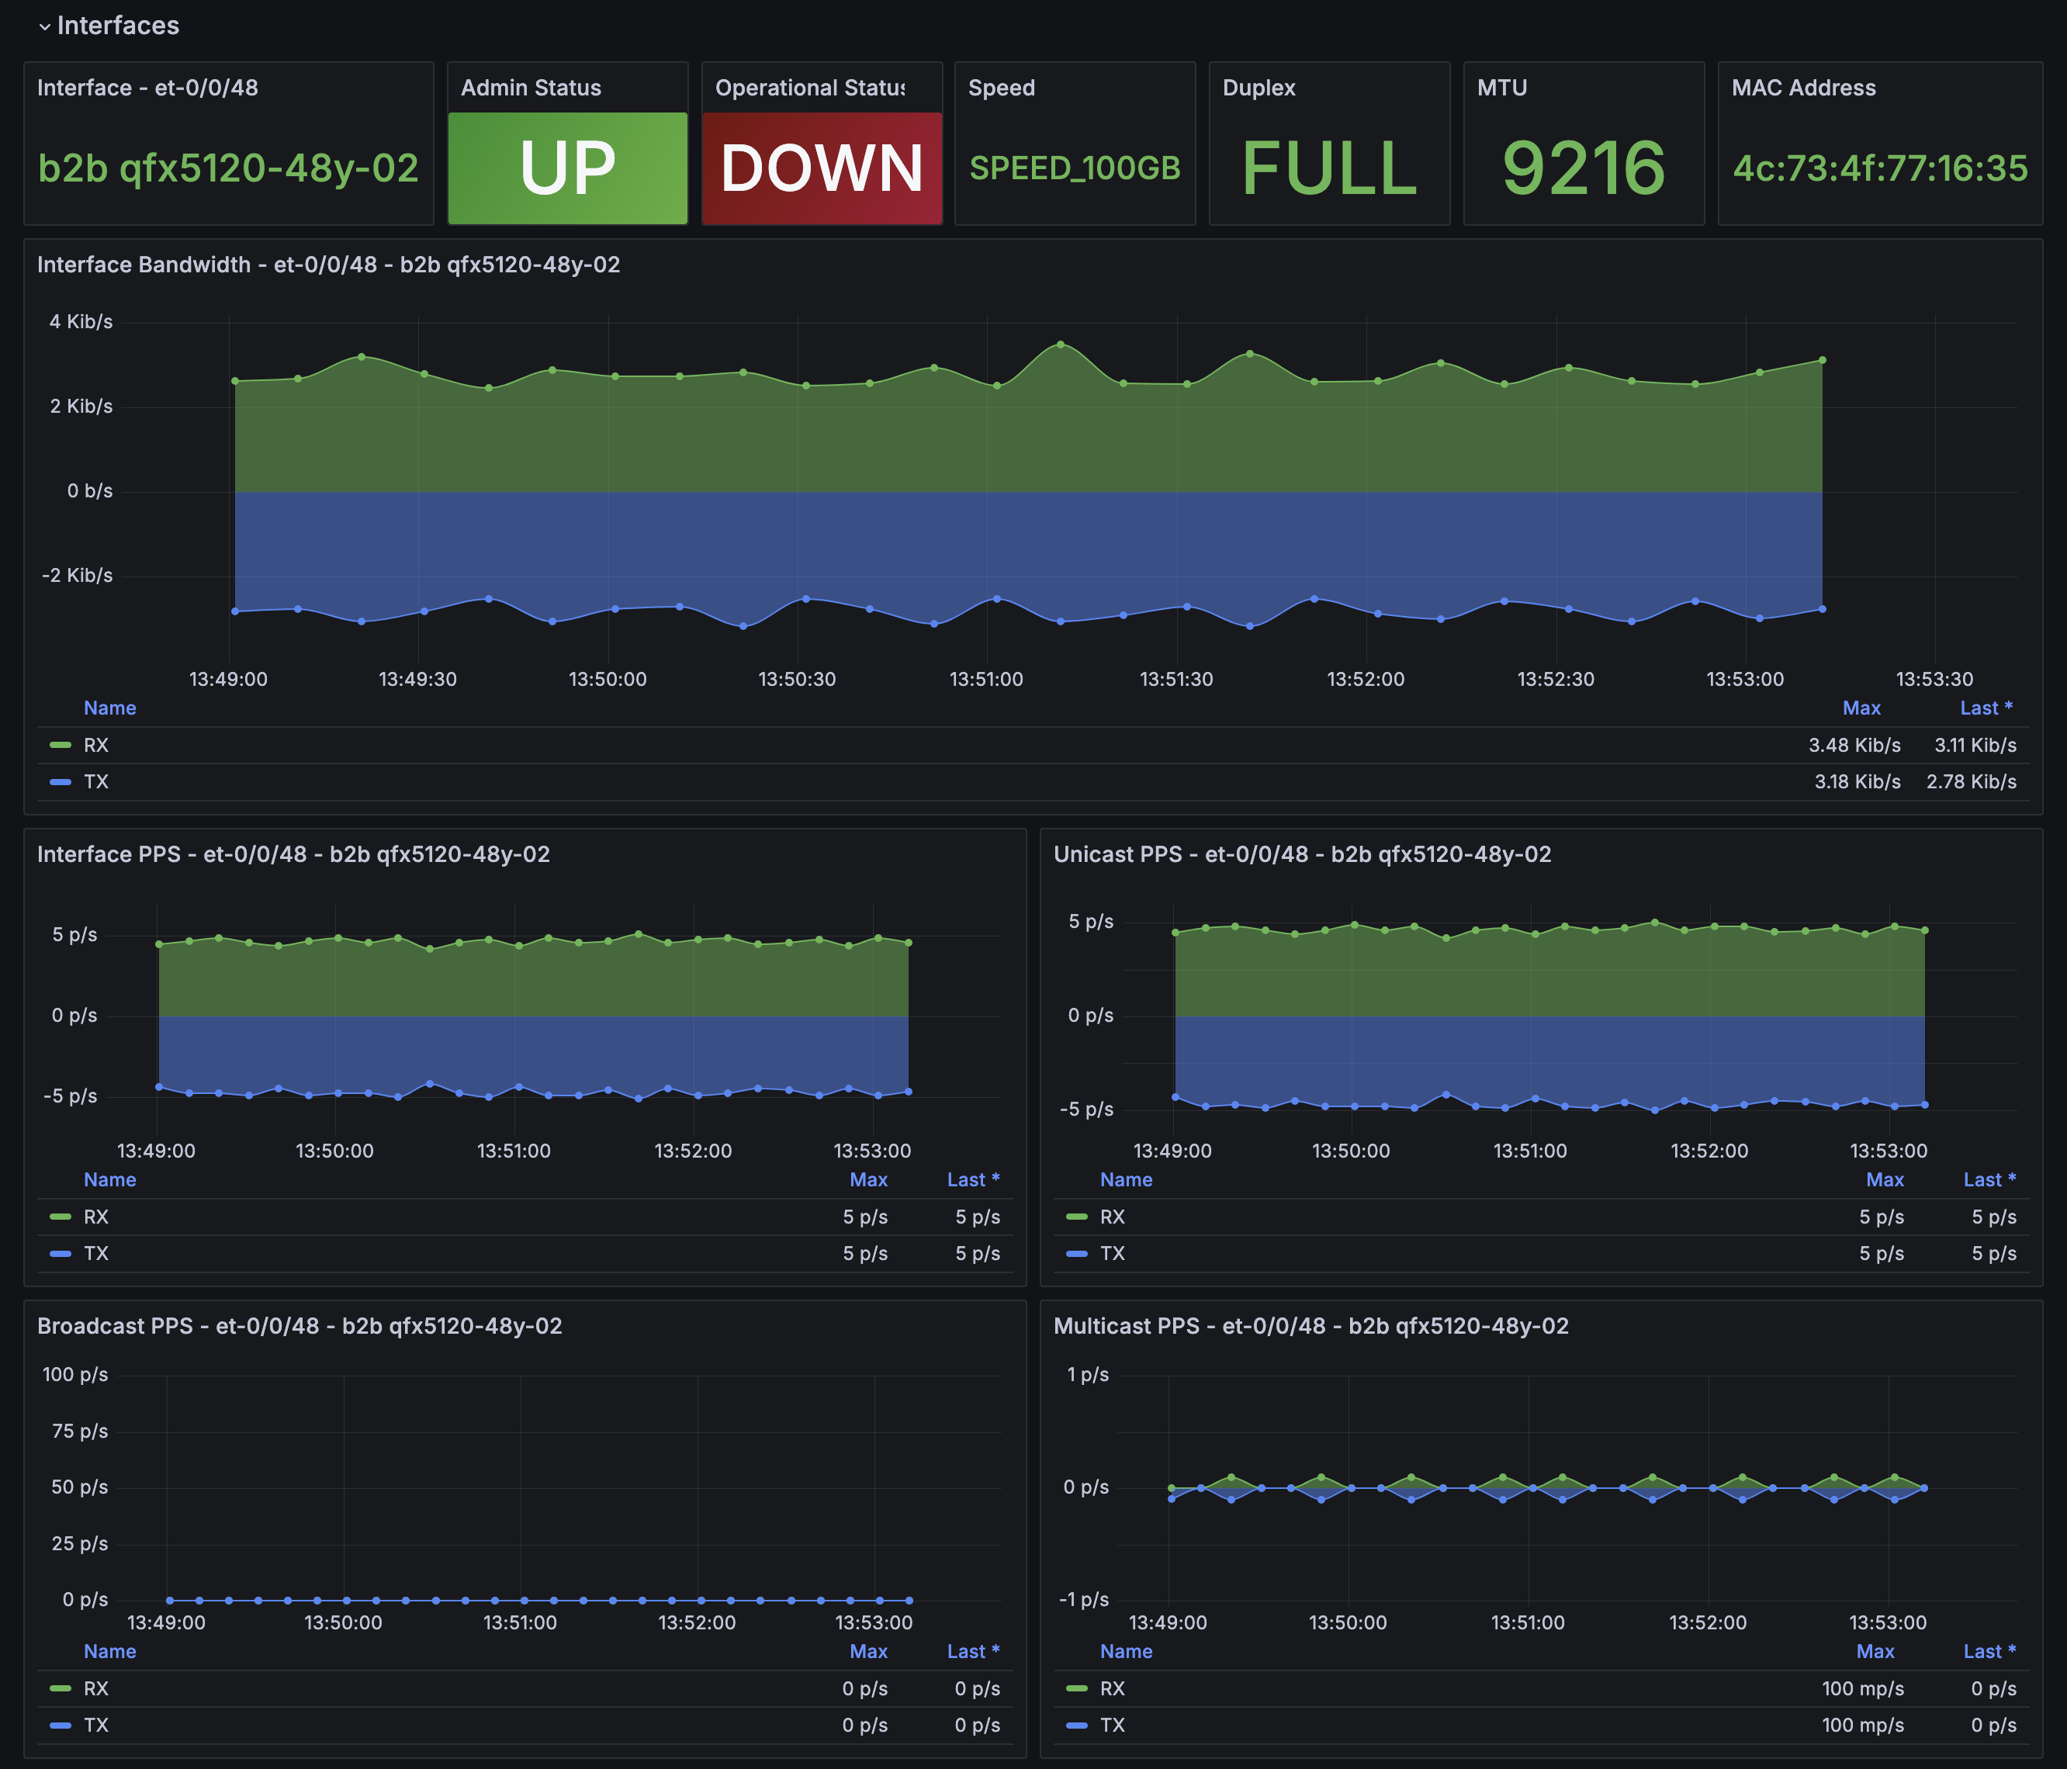This screenshot has width=2067, height=1769.
Task: Toggle TX series in Interface Bandwidth legend
Action: coord(95,782)
